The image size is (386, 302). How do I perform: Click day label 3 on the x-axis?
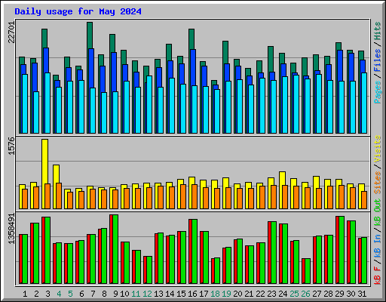click(47, 294)
